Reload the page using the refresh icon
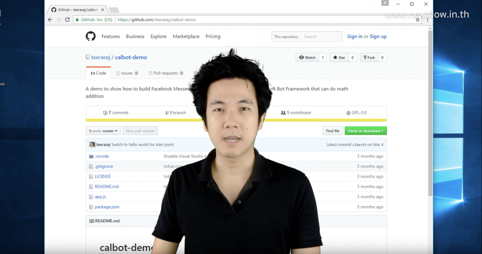The image size is (482, 254). [67, 19]
